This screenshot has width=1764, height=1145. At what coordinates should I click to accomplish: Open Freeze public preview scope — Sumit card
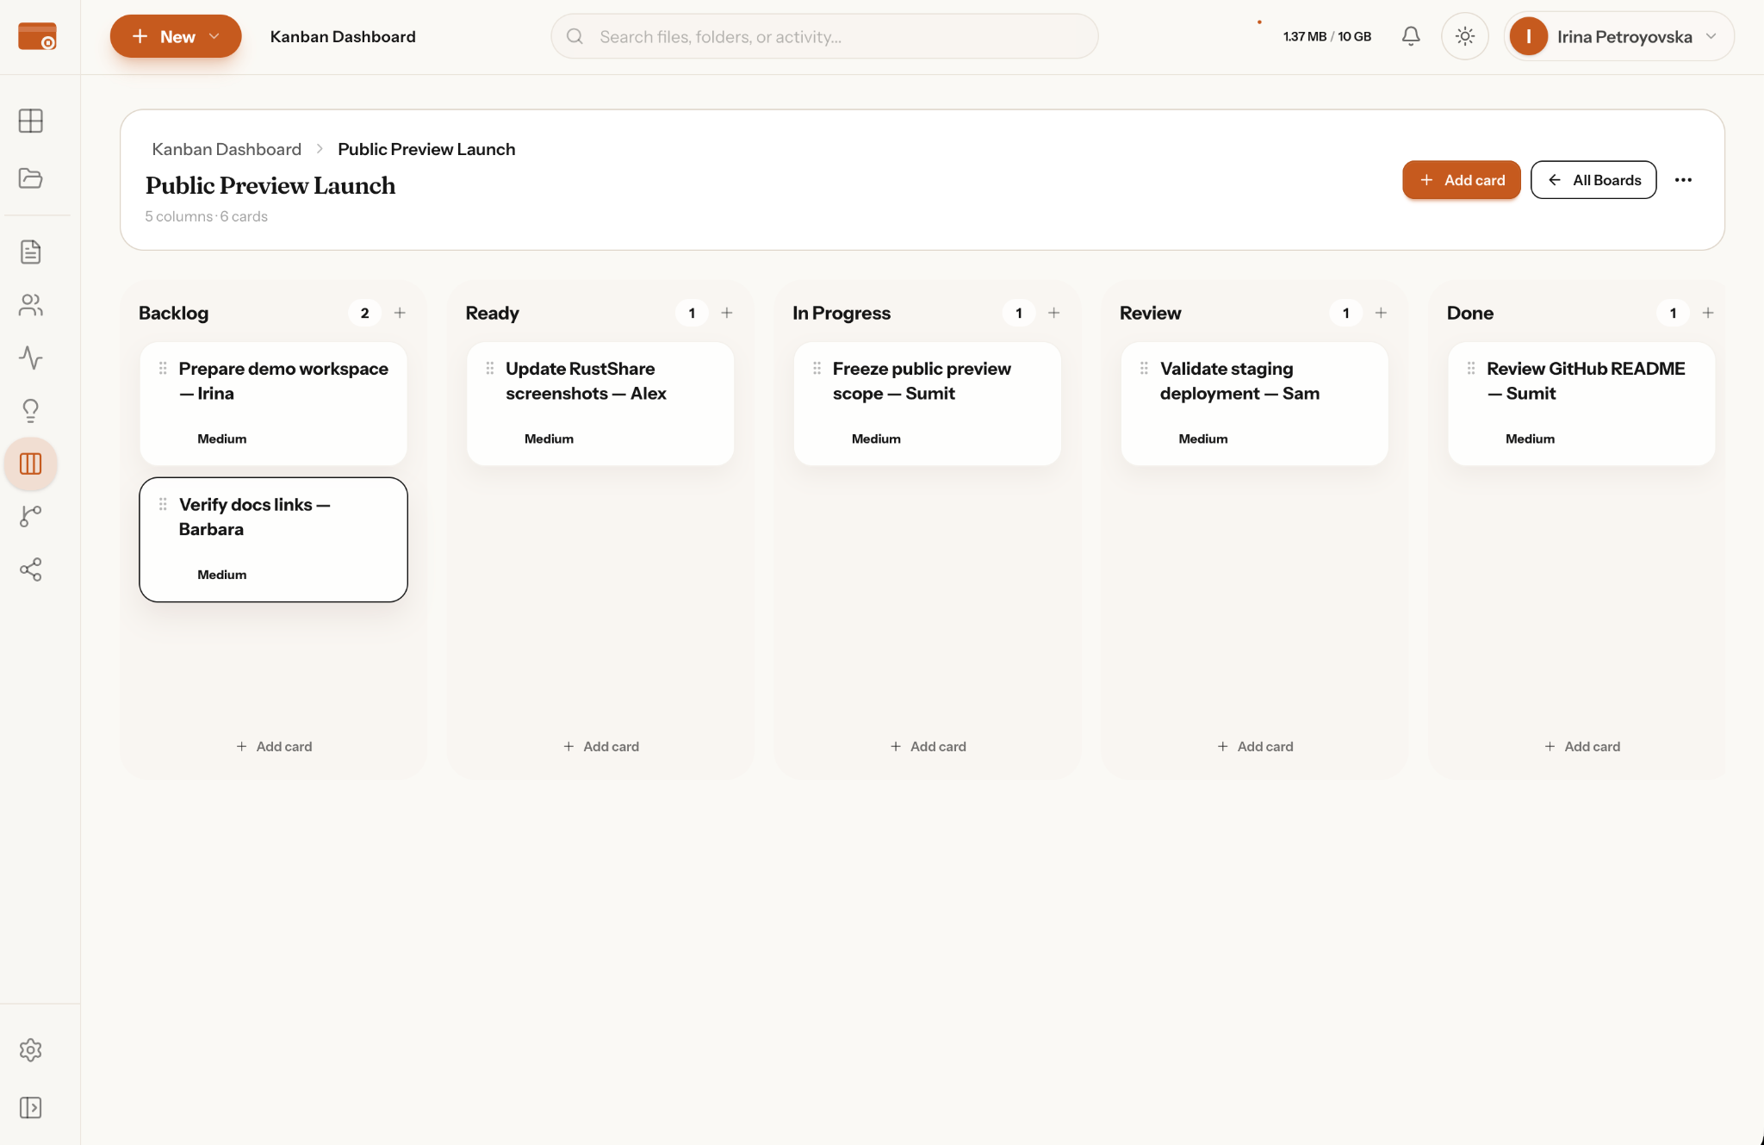(928, 404)
